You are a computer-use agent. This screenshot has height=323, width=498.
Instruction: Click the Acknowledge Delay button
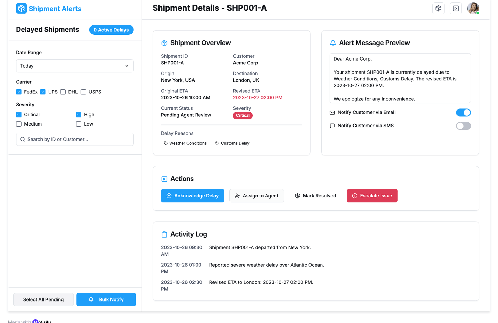pyautogui.click(x=192, y=196)
